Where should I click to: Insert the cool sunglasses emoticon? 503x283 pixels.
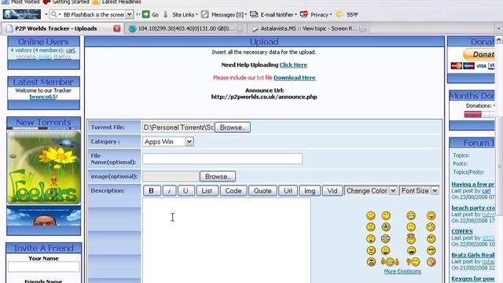click(431, 251)
